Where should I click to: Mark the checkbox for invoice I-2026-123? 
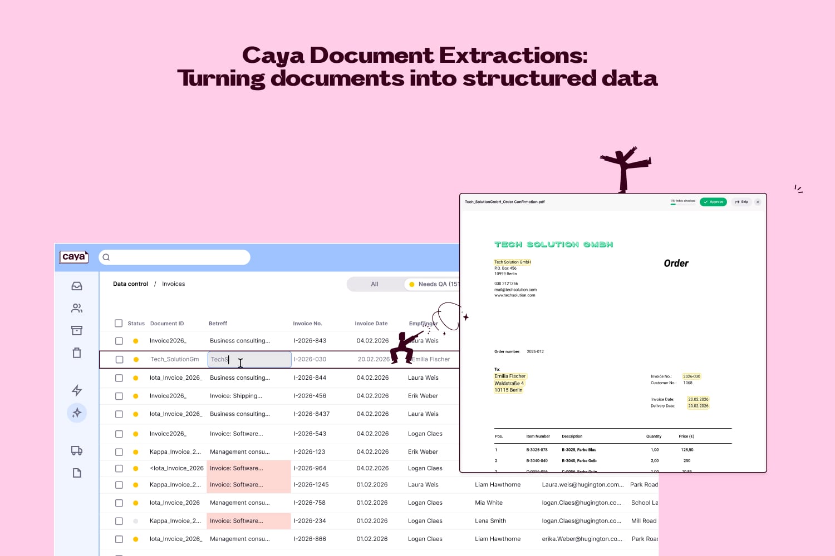[119, 452]
